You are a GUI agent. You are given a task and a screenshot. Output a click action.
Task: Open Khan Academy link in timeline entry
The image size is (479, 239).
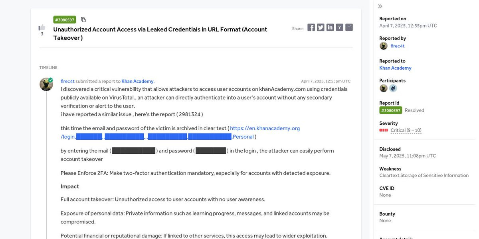(137, 81)
